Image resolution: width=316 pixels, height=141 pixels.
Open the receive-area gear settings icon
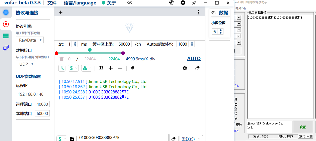(185, 68)
